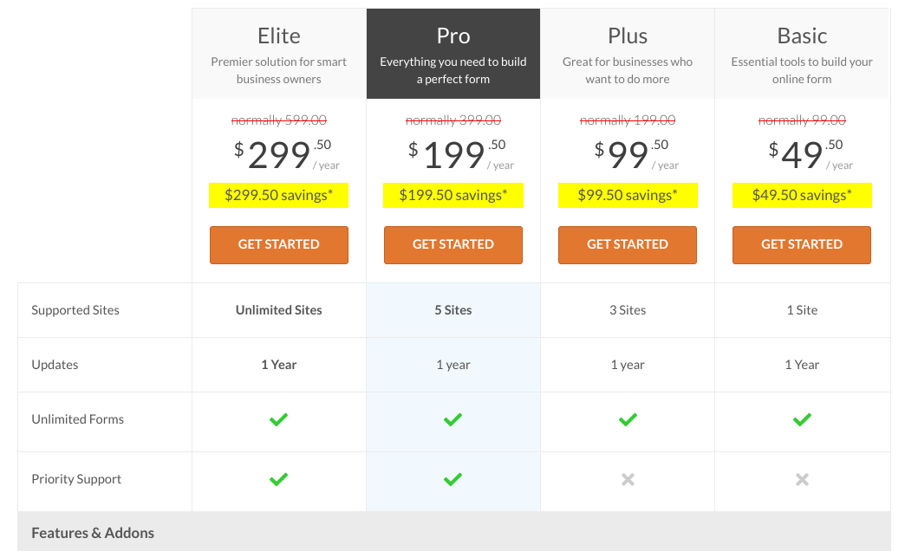
Task: Click the Plus Priority Support X icon
Action: pyautogui.click(x=628, y=480)
